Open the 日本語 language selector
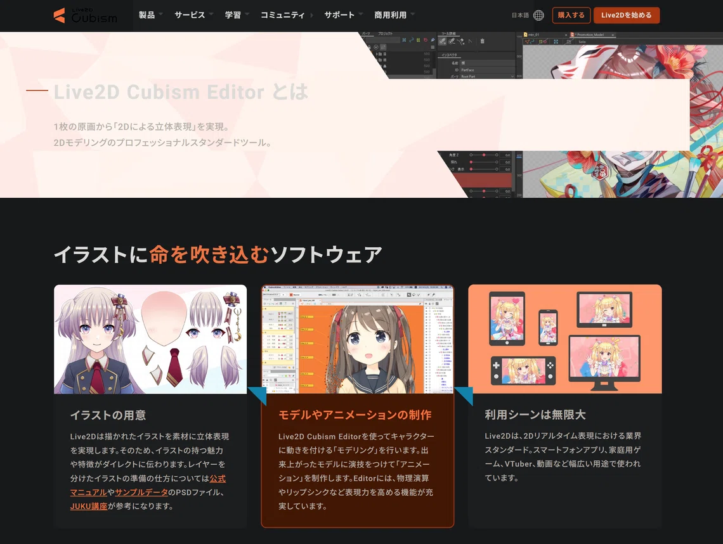The width and height of the screenshot is (723, 544). [520, 15]
